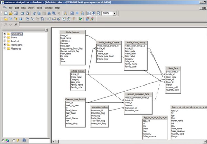Click the fx formula bar icon
Image resolution: width=207 pixels, height=144 pixels.
pyautogui.click(x=16, y=25)
